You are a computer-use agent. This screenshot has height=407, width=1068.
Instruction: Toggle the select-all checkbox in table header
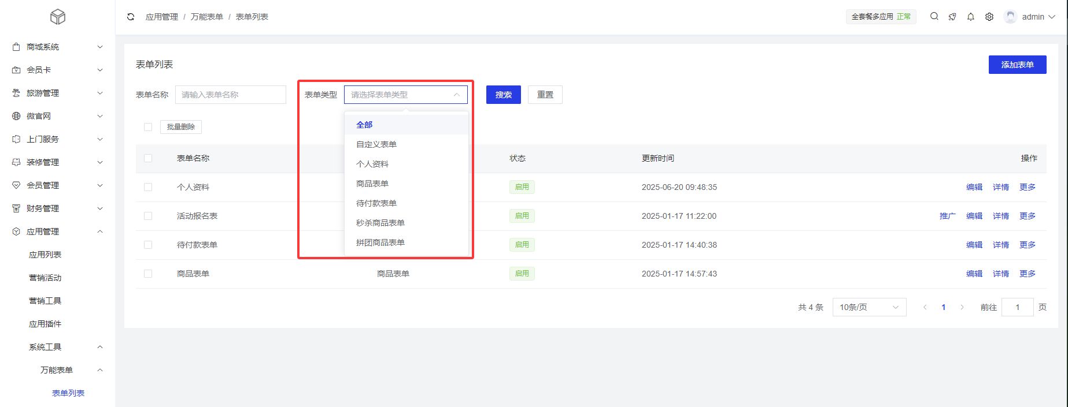(148, 158)
